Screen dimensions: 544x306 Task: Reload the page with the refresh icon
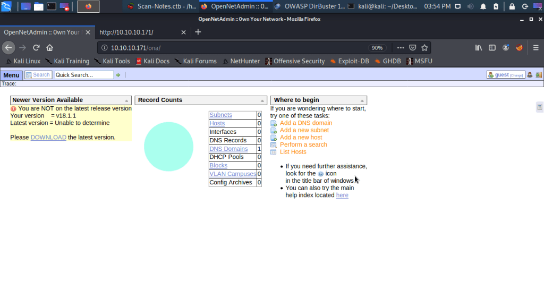(37, 48)
